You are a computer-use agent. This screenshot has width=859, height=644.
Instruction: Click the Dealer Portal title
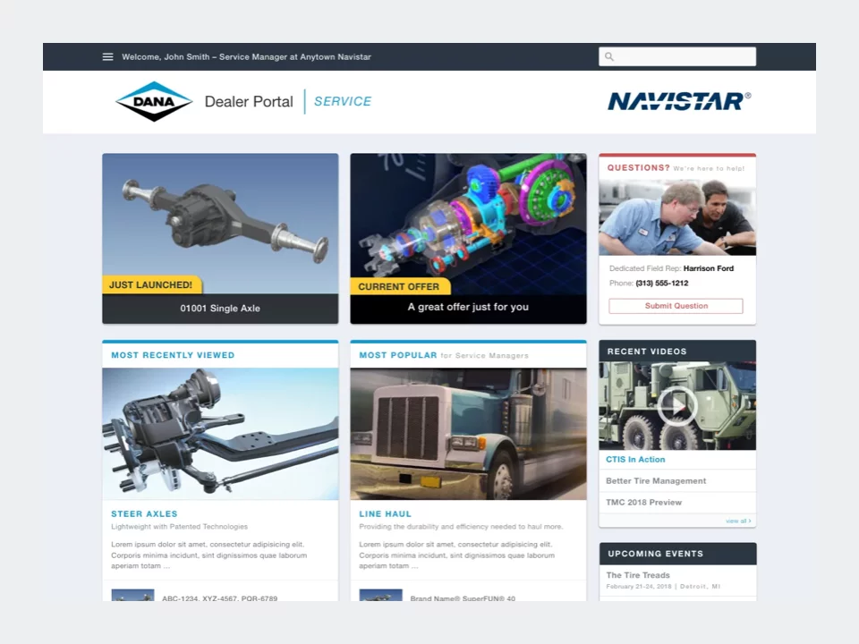[249, 102]
